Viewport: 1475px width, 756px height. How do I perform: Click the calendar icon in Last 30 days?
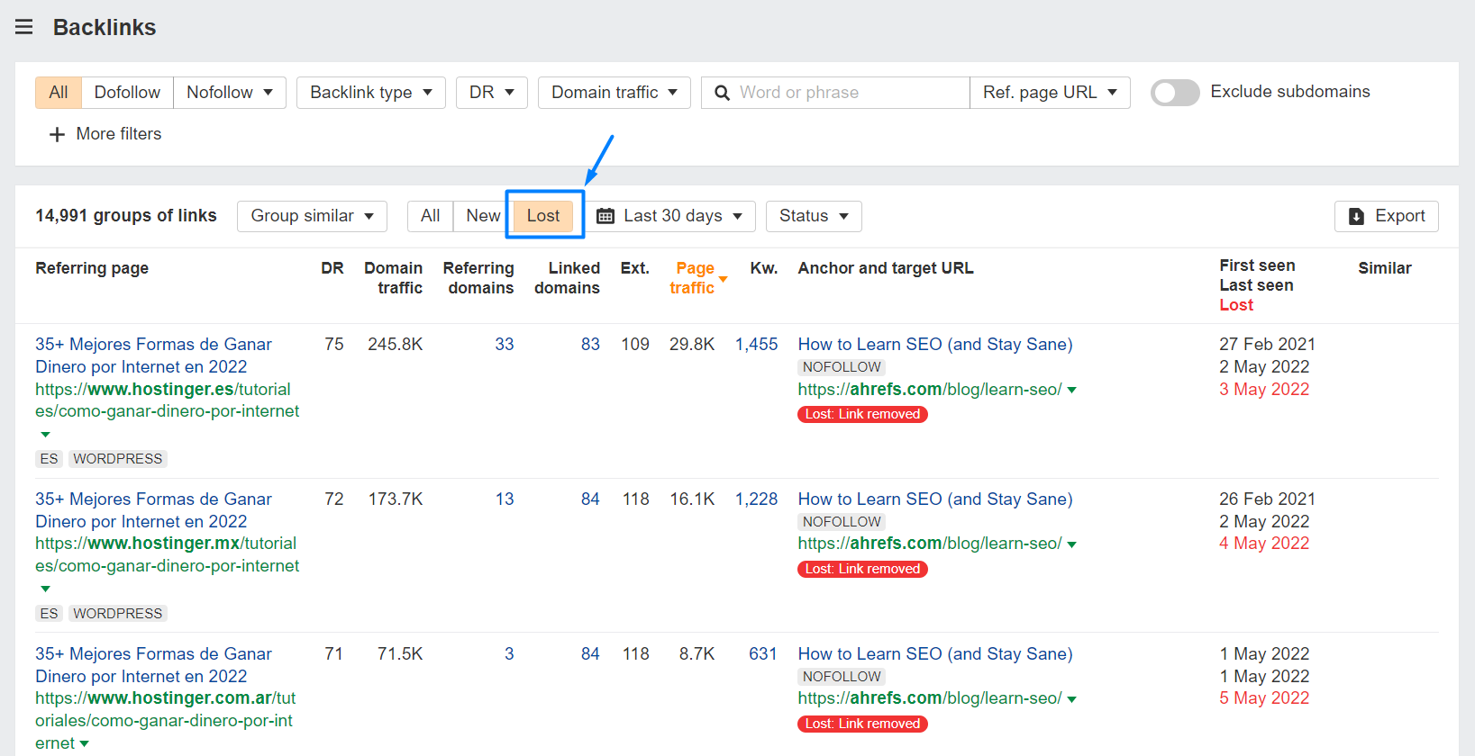click(x=605, y=216)
